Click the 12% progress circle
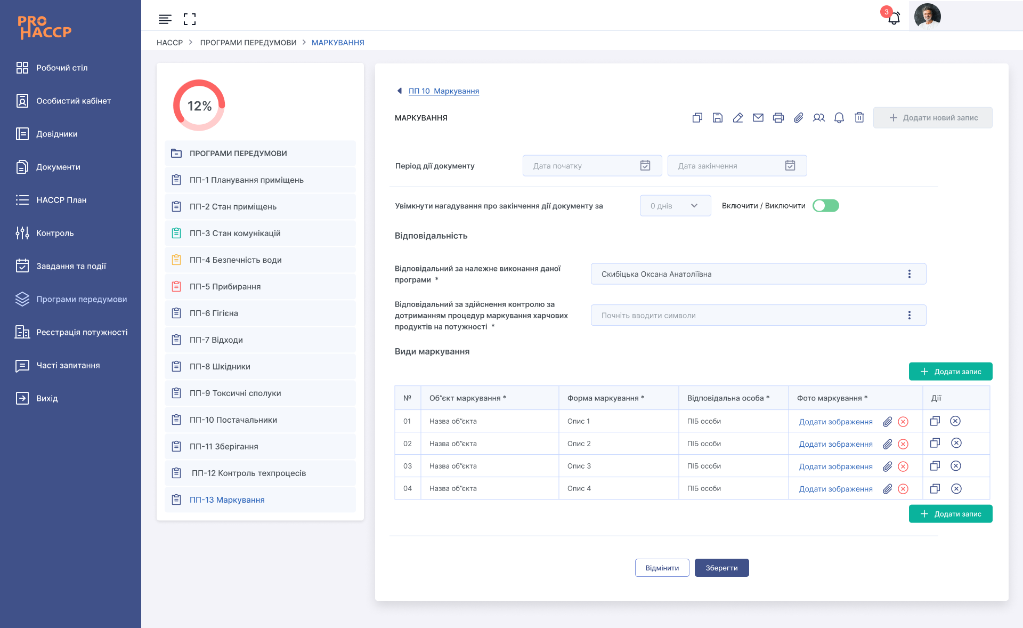 199,106
